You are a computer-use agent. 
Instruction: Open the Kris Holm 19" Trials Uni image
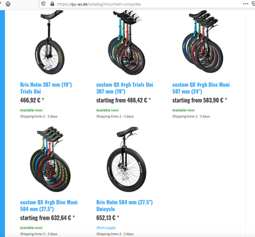click(x=50, y=43)
